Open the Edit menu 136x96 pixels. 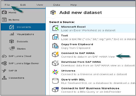tap(23, 5)
